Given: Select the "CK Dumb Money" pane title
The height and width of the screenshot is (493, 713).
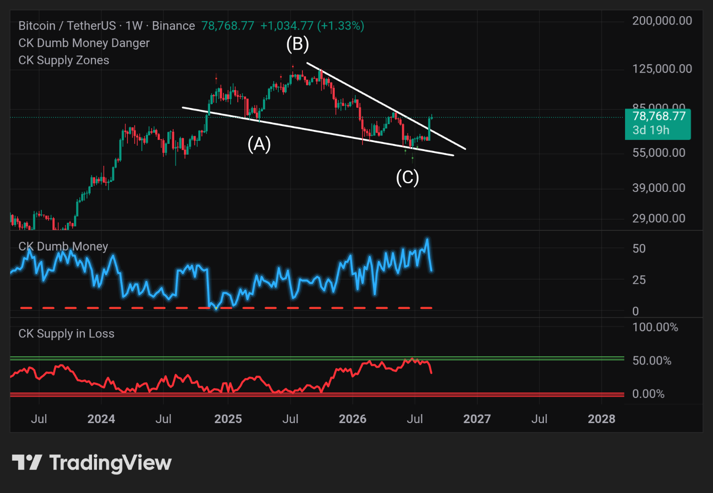Looking at the screenshot, I should click(63, 246).
